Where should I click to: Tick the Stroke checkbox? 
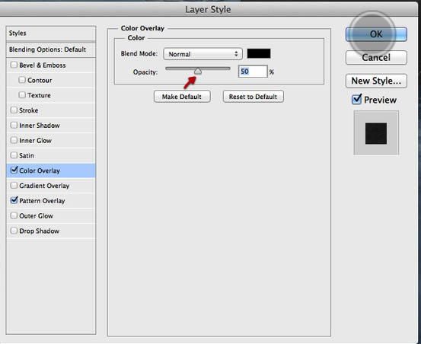14,110
